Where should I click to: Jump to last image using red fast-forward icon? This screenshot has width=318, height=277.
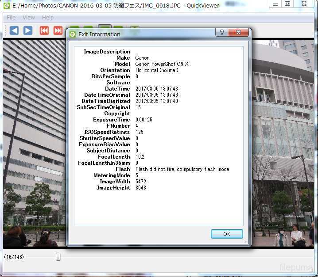[x=58, y=30]
